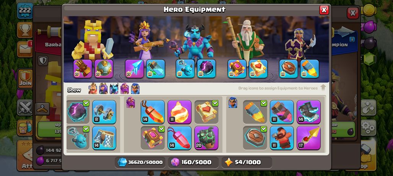Click the up arrow beside drag hint
The height and width of the screenshot is (176, 393).
[323, 88]
